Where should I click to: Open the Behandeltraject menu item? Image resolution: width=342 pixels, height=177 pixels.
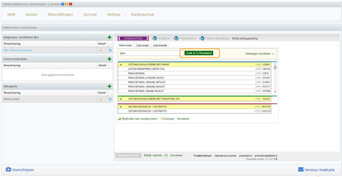tap(60, 14)
